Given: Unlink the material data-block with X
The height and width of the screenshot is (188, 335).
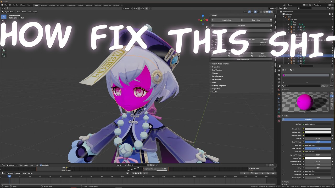Looking at the screenshot, I should tap(327, 86).
